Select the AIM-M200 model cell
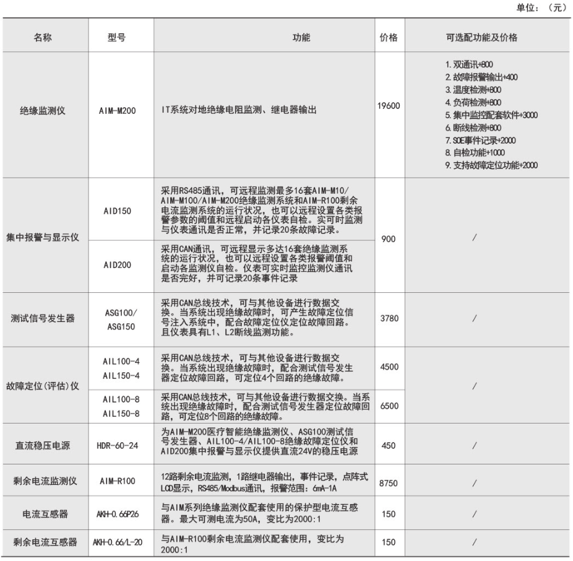Image resolution: width=573 pixels, height=561 pixels. tap(116, 115)
